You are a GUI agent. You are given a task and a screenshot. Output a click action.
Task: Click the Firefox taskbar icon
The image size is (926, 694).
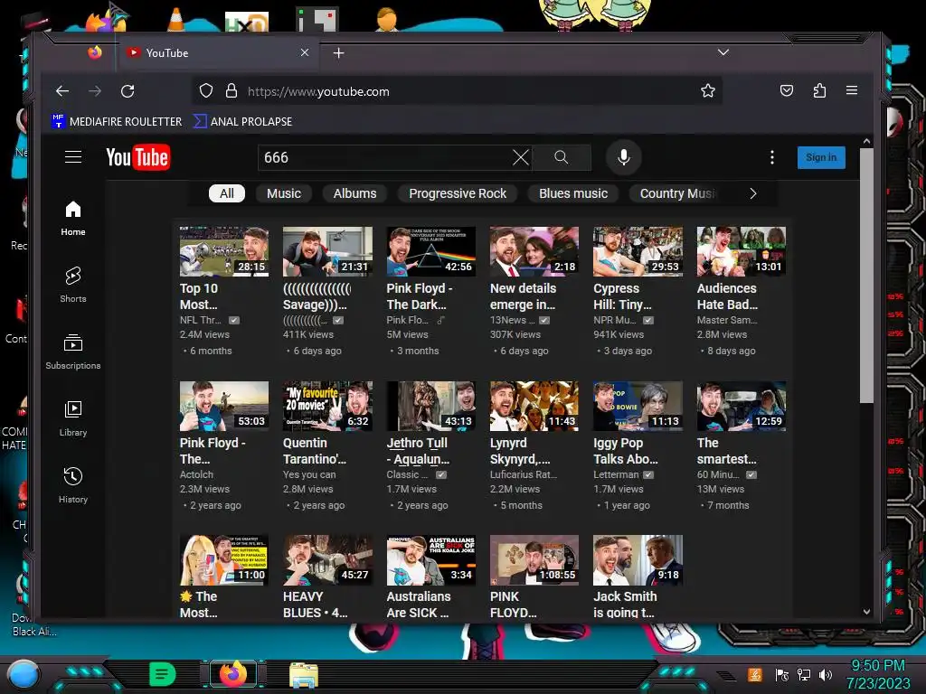[233, 674]
